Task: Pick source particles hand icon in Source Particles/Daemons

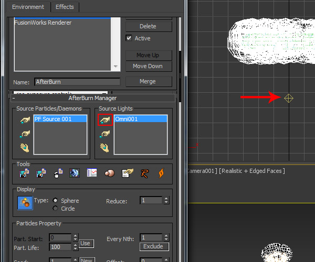Action: click(25, 120)
